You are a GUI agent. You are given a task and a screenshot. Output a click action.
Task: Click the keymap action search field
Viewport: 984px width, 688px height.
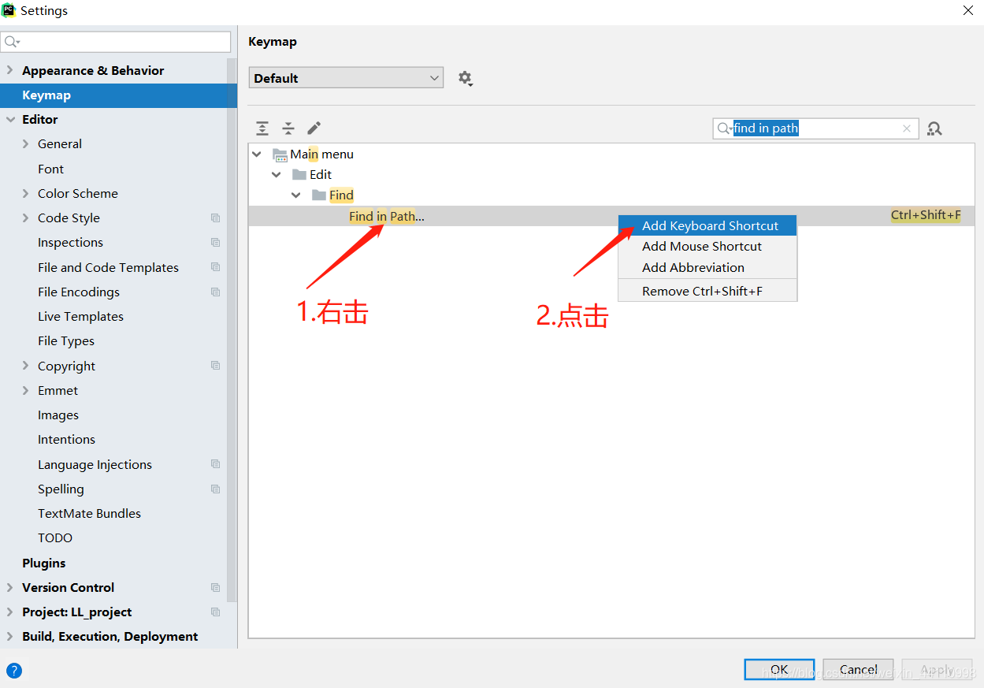(x=815, y=128)
